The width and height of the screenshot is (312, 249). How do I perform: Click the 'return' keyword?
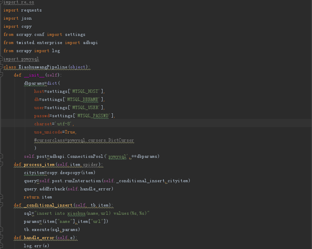[32, 197]
